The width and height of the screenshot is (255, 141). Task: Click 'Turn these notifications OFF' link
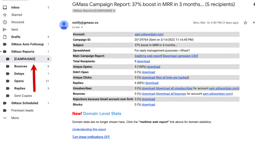[x=91, y=137]
